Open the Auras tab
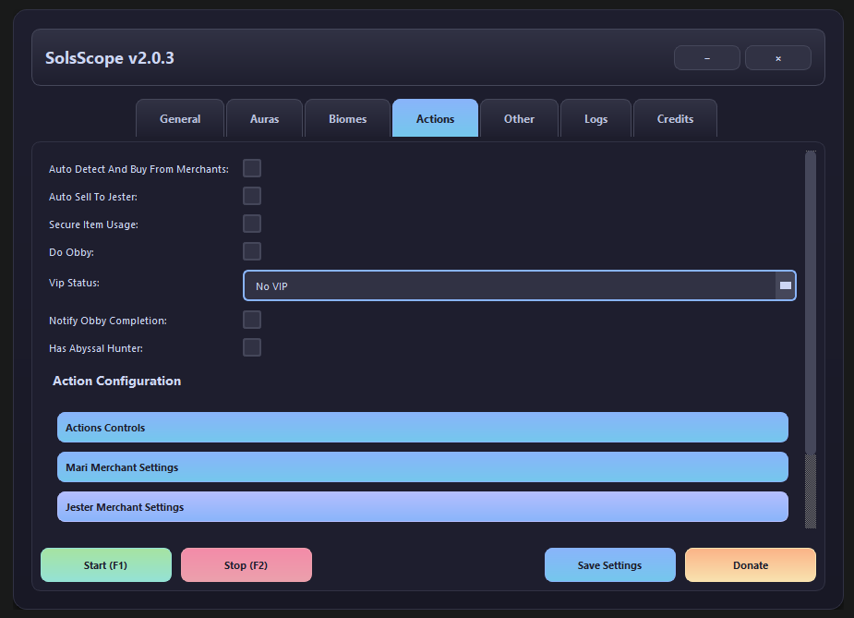The height and width of the screenshot is (618, 854). [x=264, y=119]
